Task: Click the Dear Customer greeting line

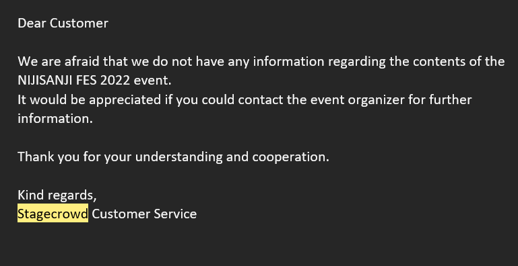Action: [63, 23]
